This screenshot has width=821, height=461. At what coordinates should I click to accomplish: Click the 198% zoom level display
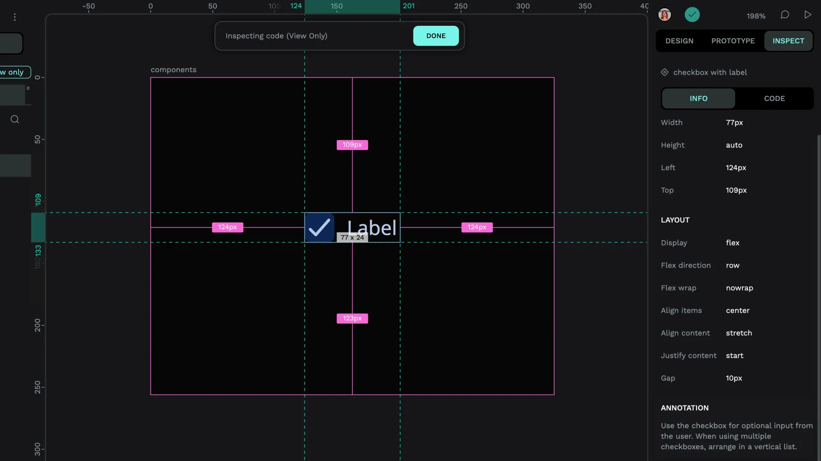(756, 15)
